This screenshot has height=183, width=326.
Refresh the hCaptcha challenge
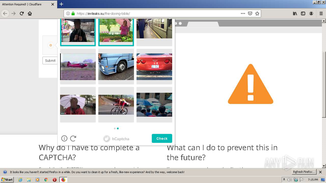[73, 138]
